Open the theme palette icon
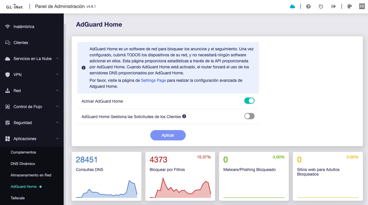Screen dimensions: 368x205 click(349, 7)
